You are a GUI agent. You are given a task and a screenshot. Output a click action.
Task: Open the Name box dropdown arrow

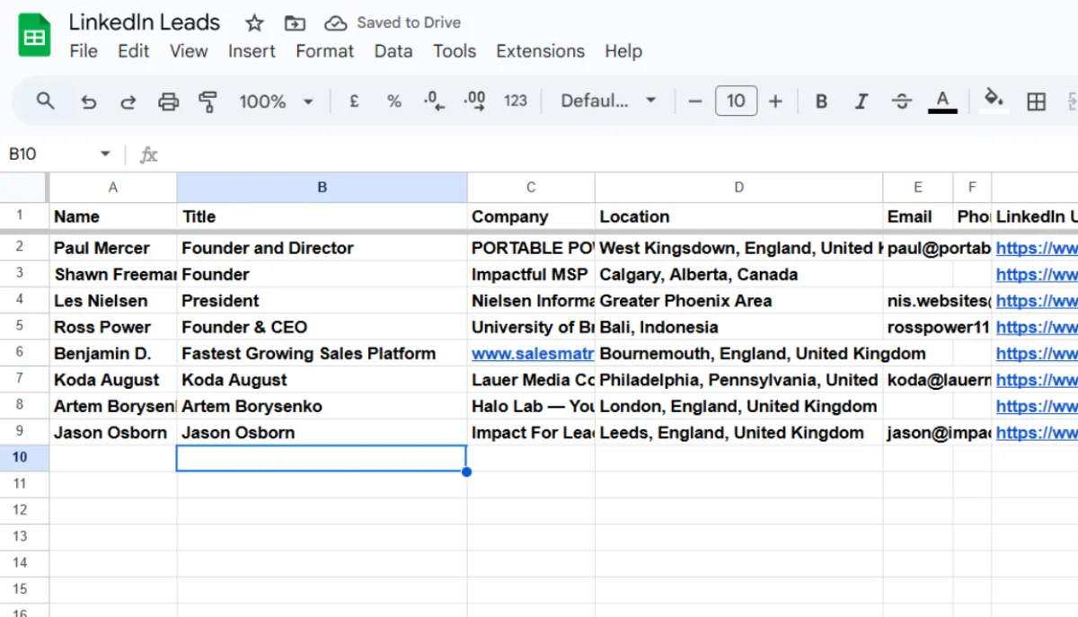click(x=105, y=154)
